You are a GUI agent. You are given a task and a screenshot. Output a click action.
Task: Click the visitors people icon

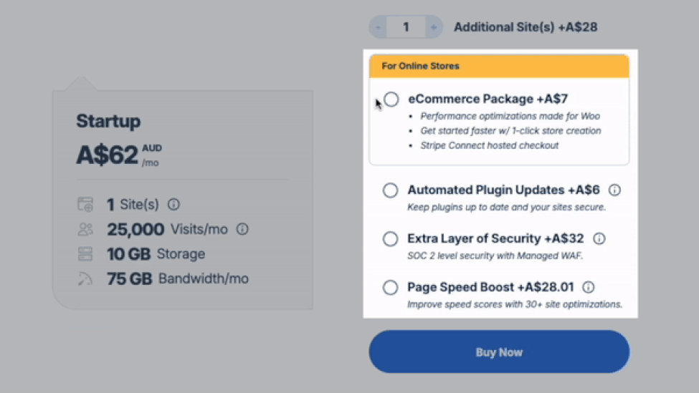coord(85,230)
